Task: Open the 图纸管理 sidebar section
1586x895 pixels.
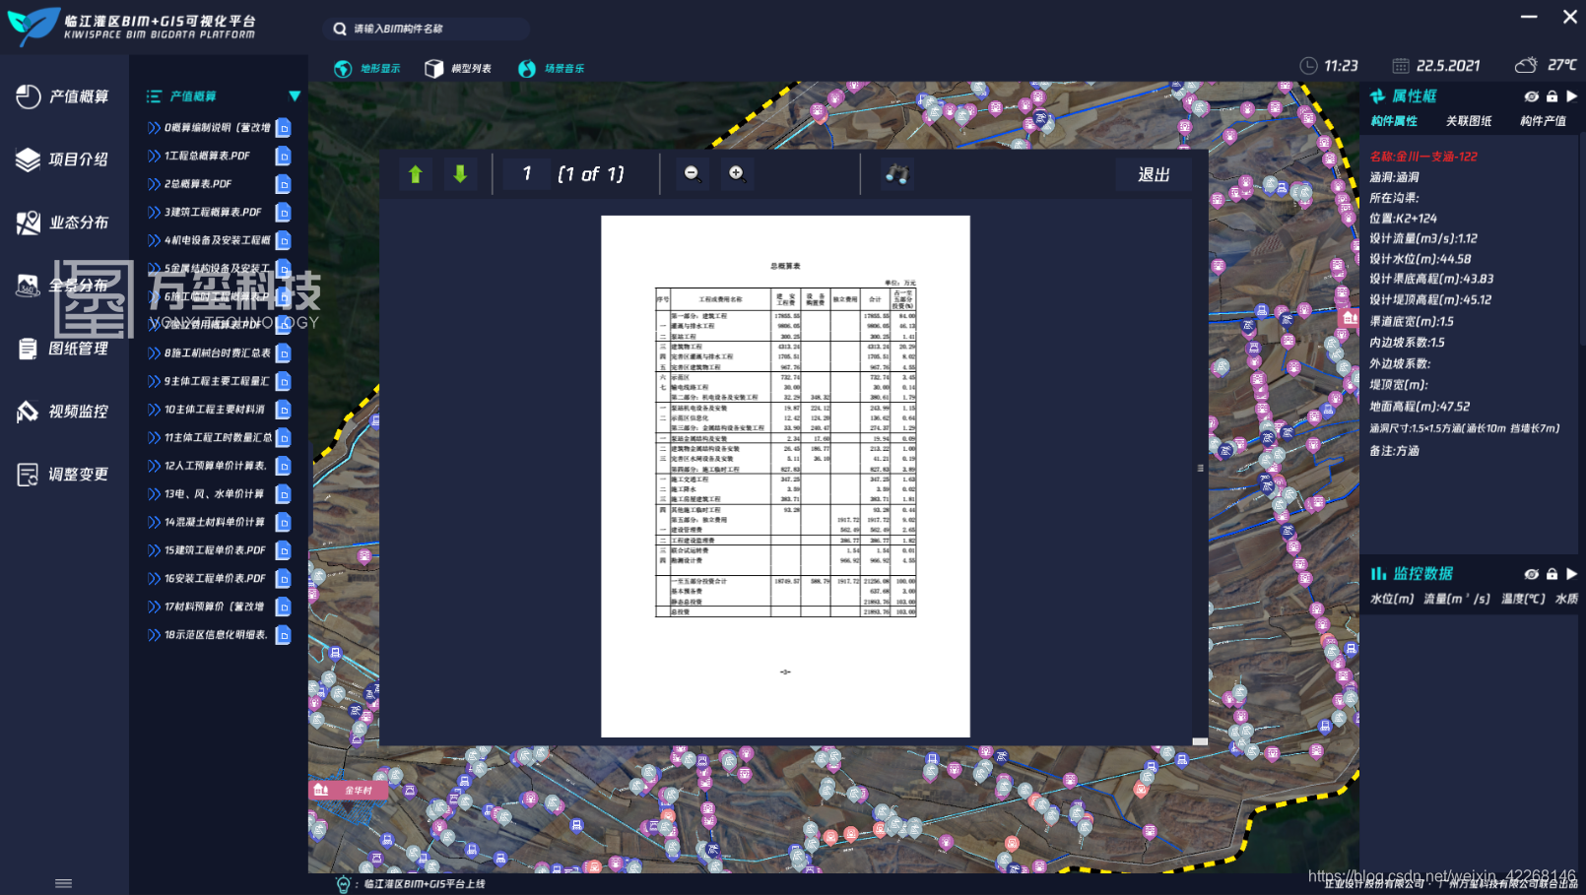Action: click(63, 349)
